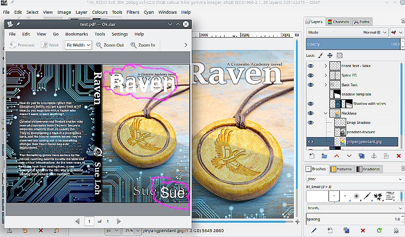405x237 pixels.
Task: Expand the Back Text layer group
Action: coord(326,85)
